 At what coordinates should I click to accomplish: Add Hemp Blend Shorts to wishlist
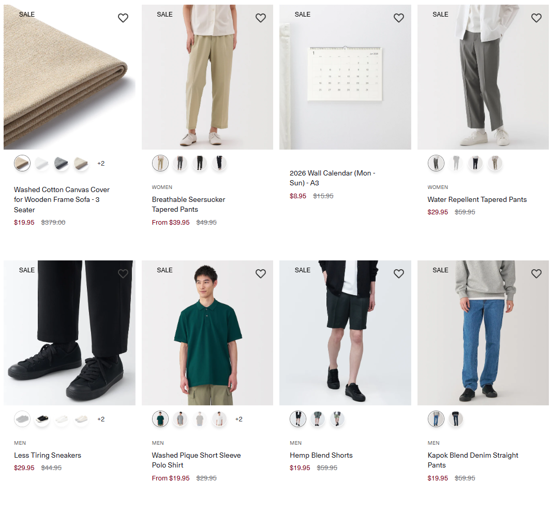(399, 274)
